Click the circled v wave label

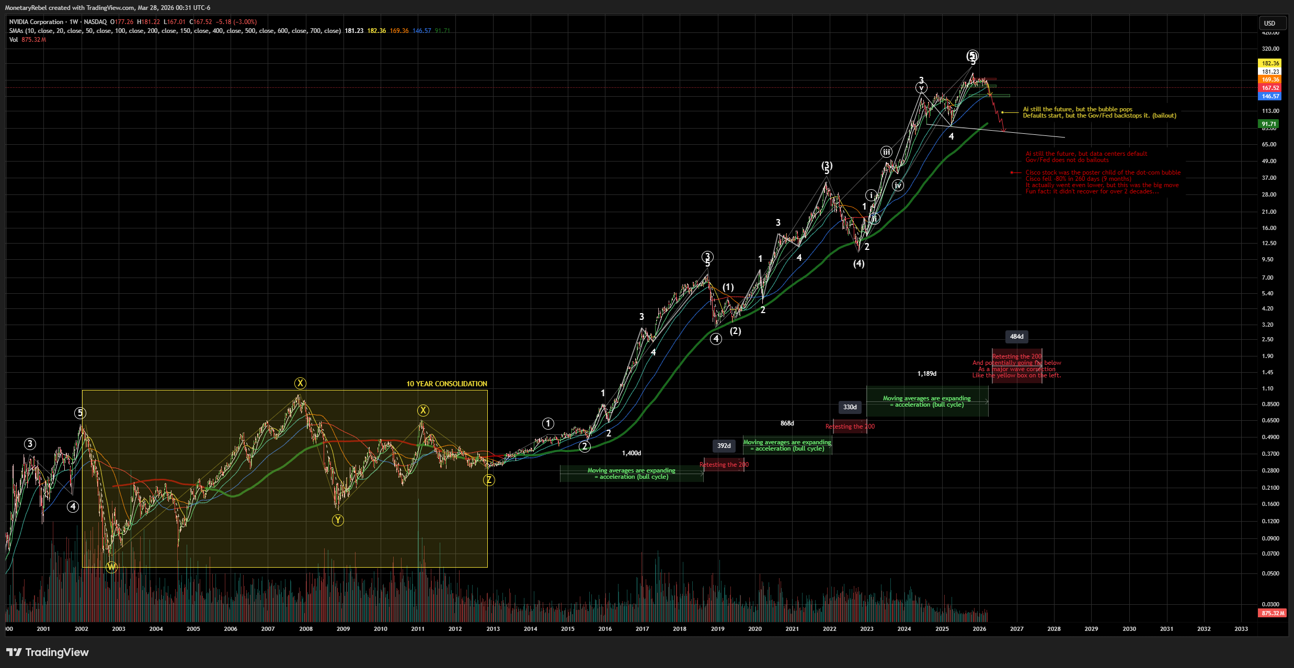click(x=921, y=88)
